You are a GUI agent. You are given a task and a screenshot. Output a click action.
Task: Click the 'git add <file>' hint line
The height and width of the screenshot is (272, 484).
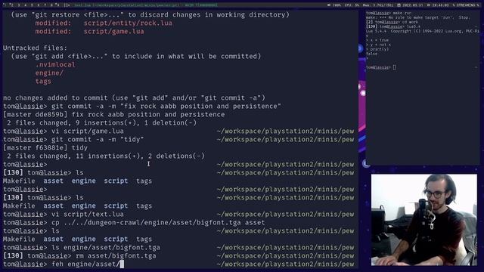[x=136, y=57]
